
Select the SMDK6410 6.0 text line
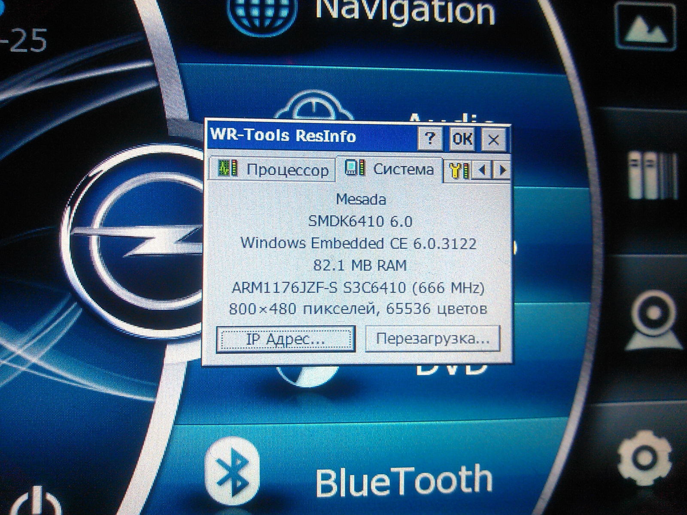(x=360, y=221)
